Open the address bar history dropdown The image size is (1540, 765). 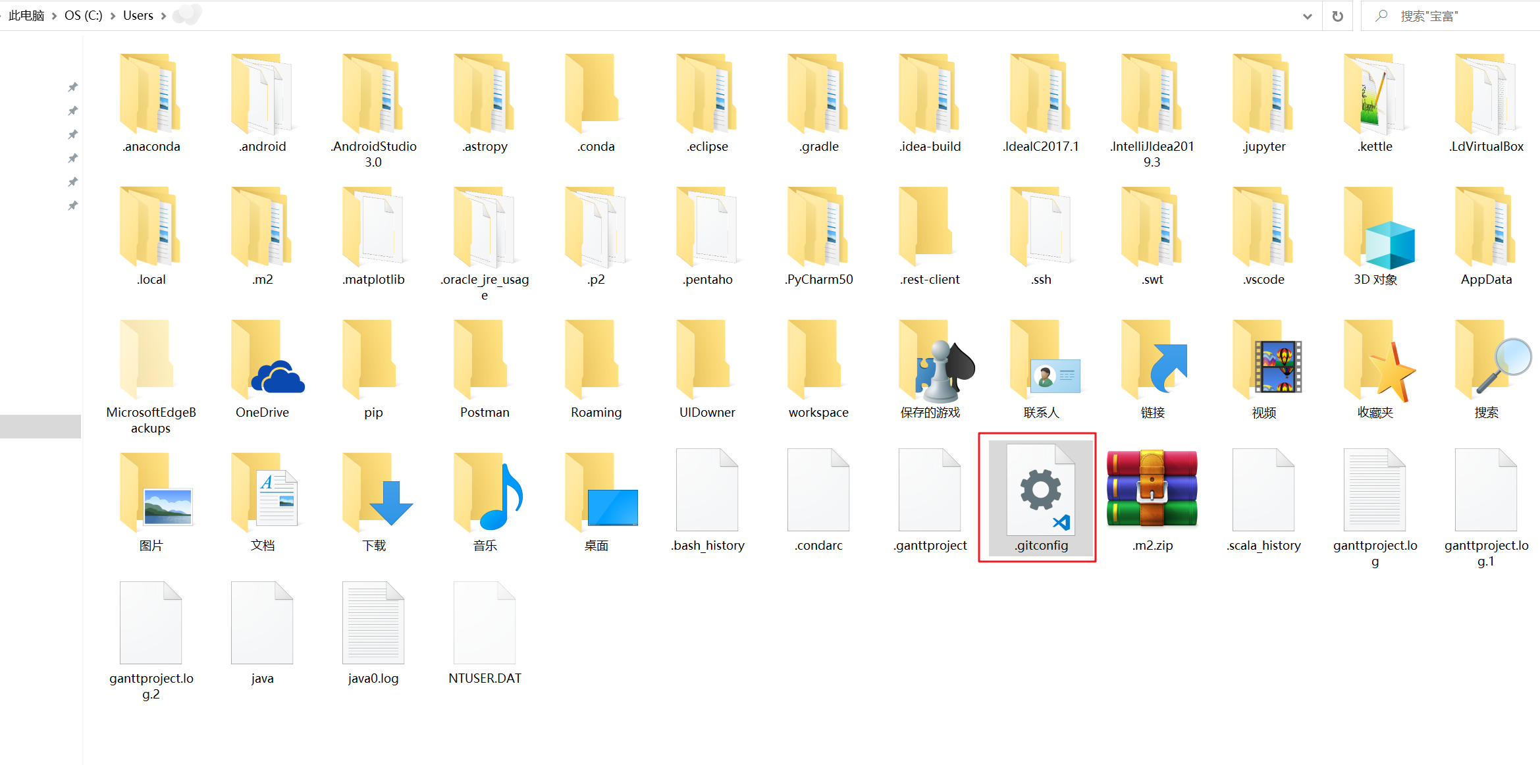(x=1307, y=16)
